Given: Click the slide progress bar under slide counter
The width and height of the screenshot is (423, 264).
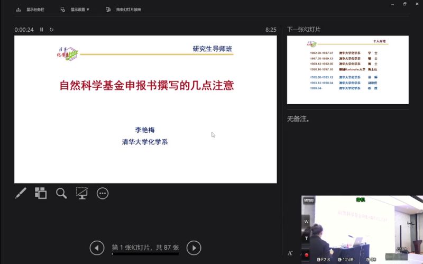Looking at the screenshot, I should coord(145,254).
